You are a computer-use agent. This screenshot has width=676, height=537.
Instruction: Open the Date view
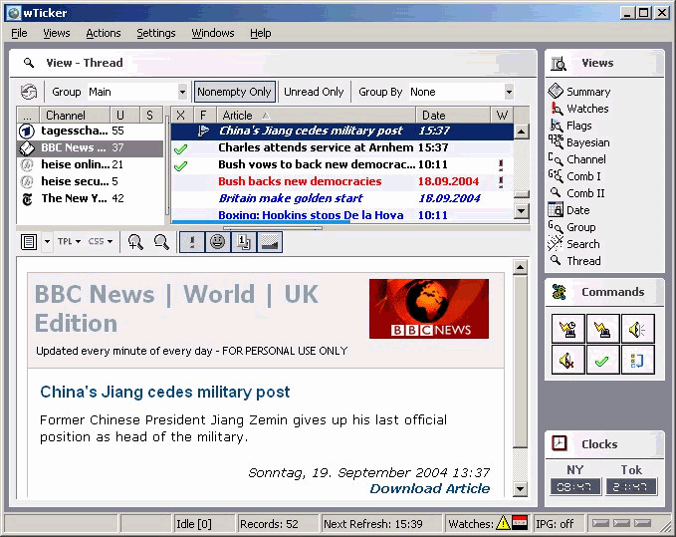coord(569,210)
